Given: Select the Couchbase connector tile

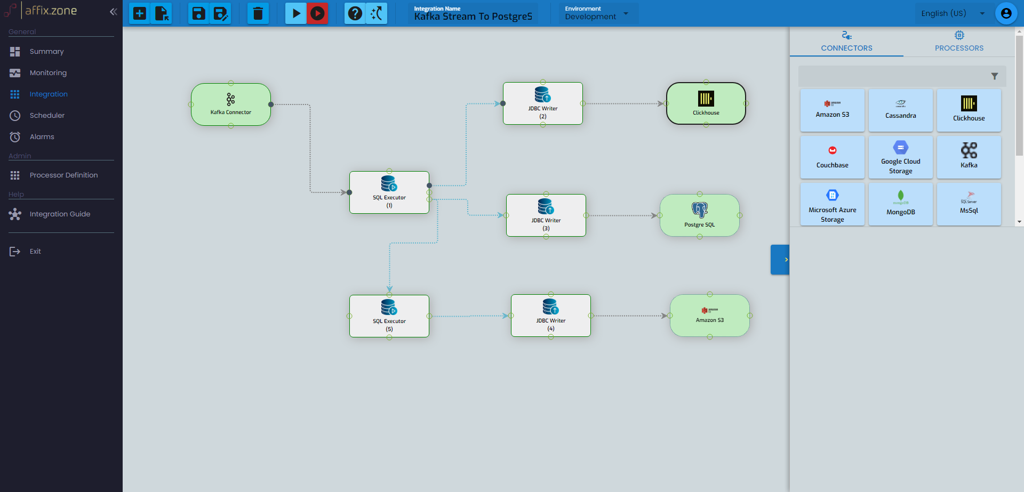Looking at the screenshot, I should pyautogui.click(x=832, y=157).
